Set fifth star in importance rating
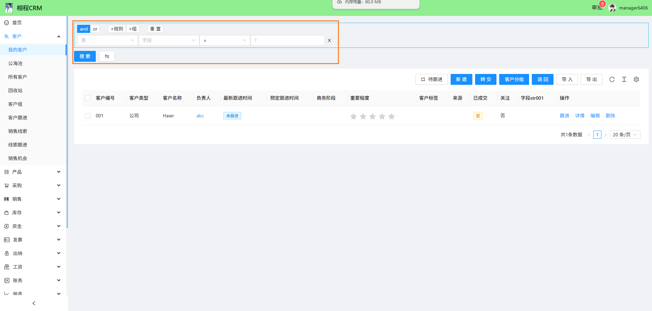The width and height of the screenshot is (652, 311). 392,116
